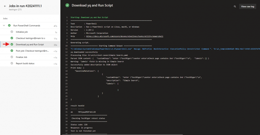Click the search icon in log header

tap(234, 6)
